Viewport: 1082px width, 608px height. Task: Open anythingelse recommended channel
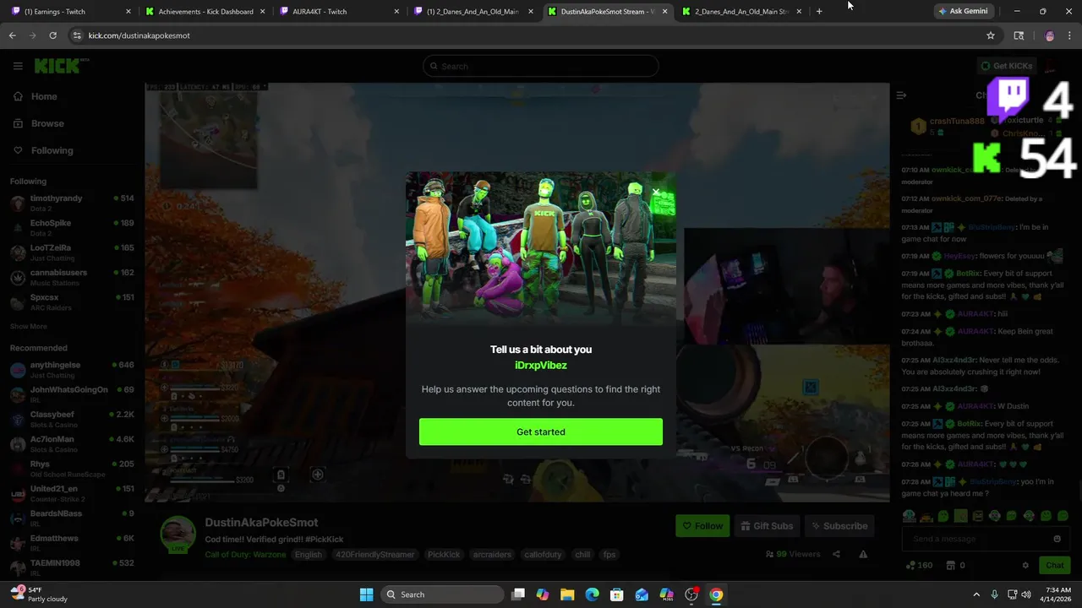tap(72, 369)
